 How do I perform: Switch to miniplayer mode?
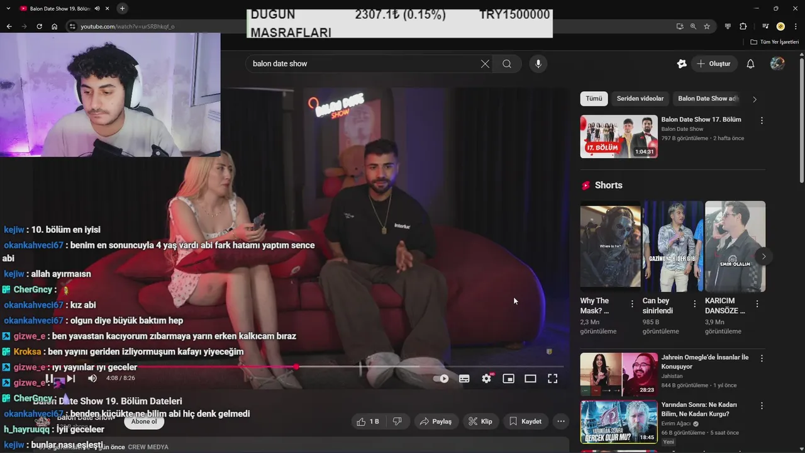click(508, 379)
